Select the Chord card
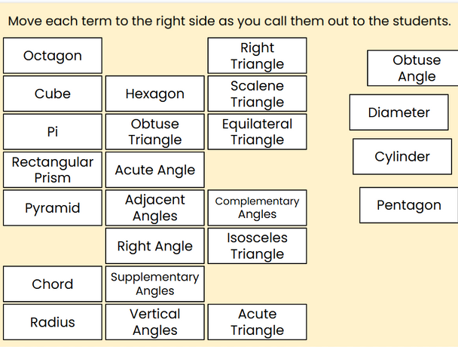The image size is (458, 347). click(x=53, y=284)
